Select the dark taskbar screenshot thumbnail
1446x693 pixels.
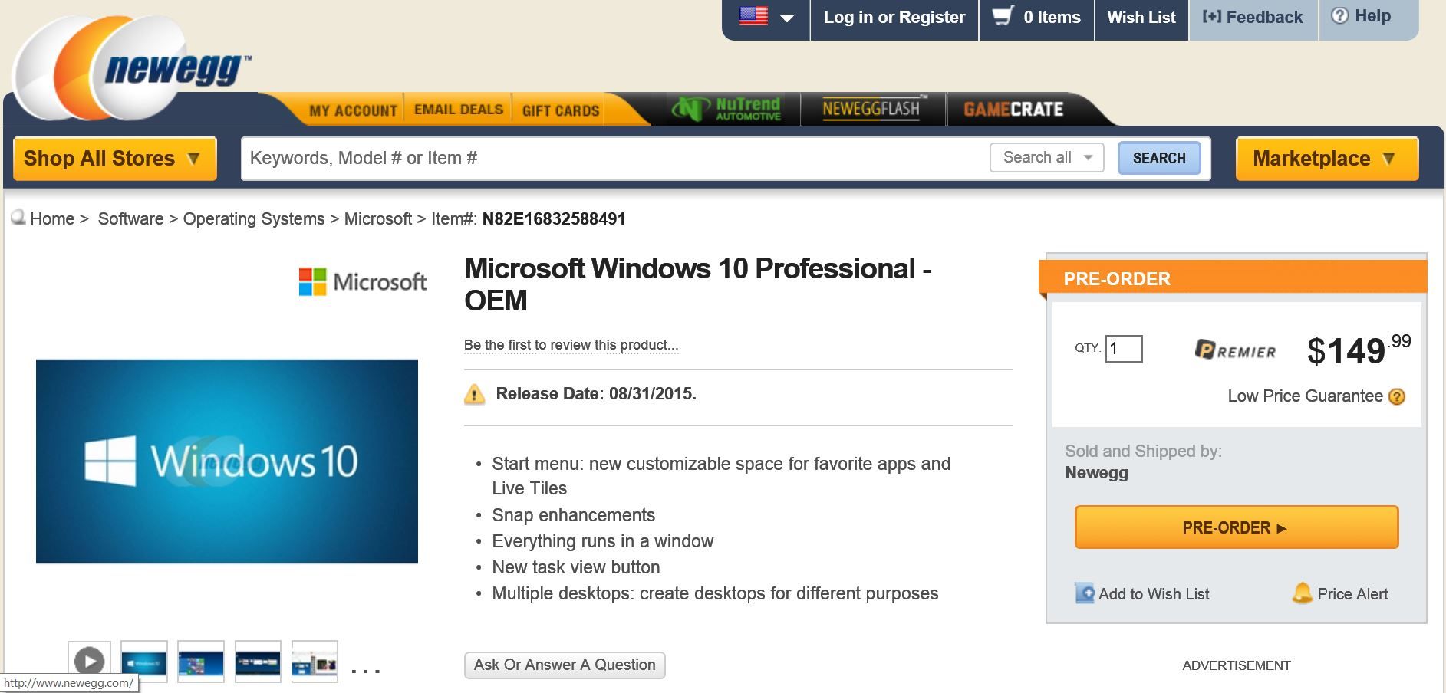click(258, 662)
